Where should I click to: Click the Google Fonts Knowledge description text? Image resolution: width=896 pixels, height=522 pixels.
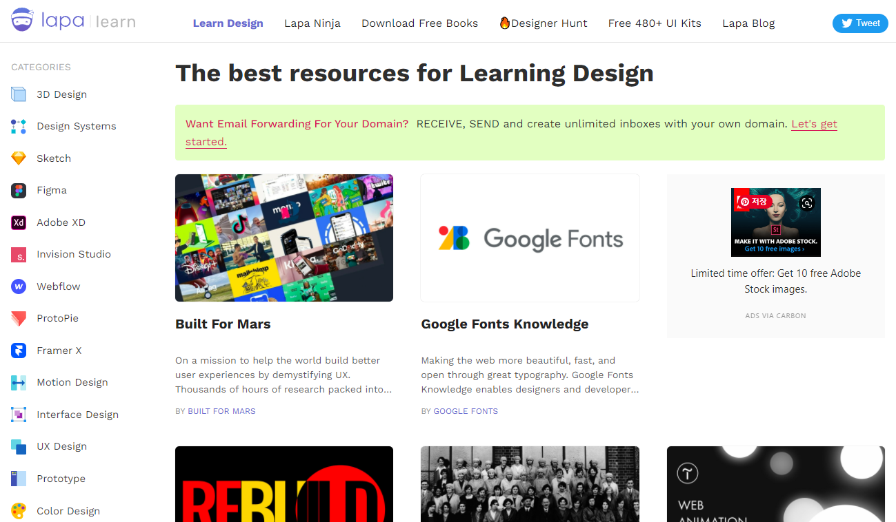530,375
